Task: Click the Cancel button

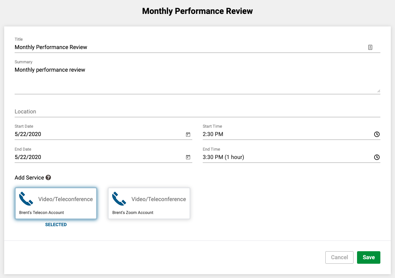Action: click(339, 257)
